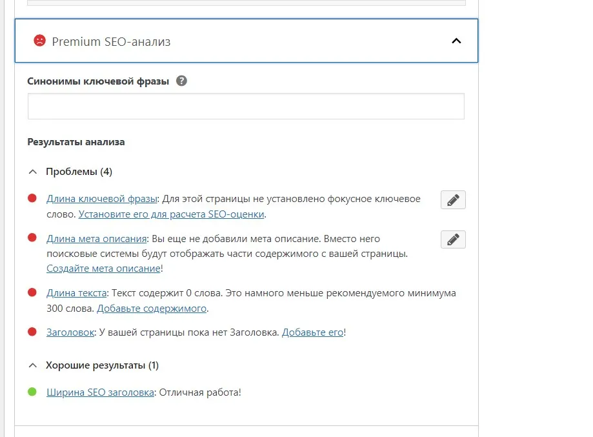This screenshot has width=593, height=437.
Task: Focus the keyphrase synonyms input field
Action: (246, 107)
